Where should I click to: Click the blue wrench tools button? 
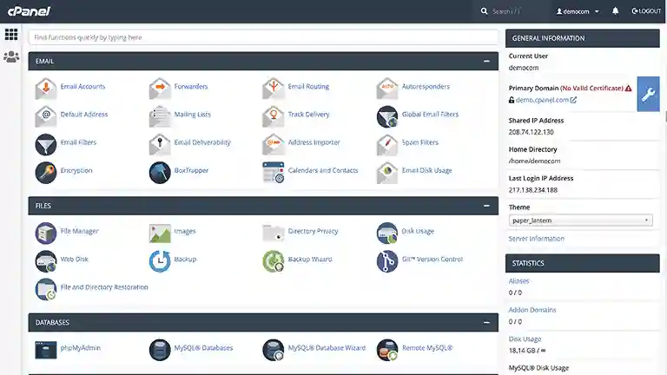[x=648, y=94]
